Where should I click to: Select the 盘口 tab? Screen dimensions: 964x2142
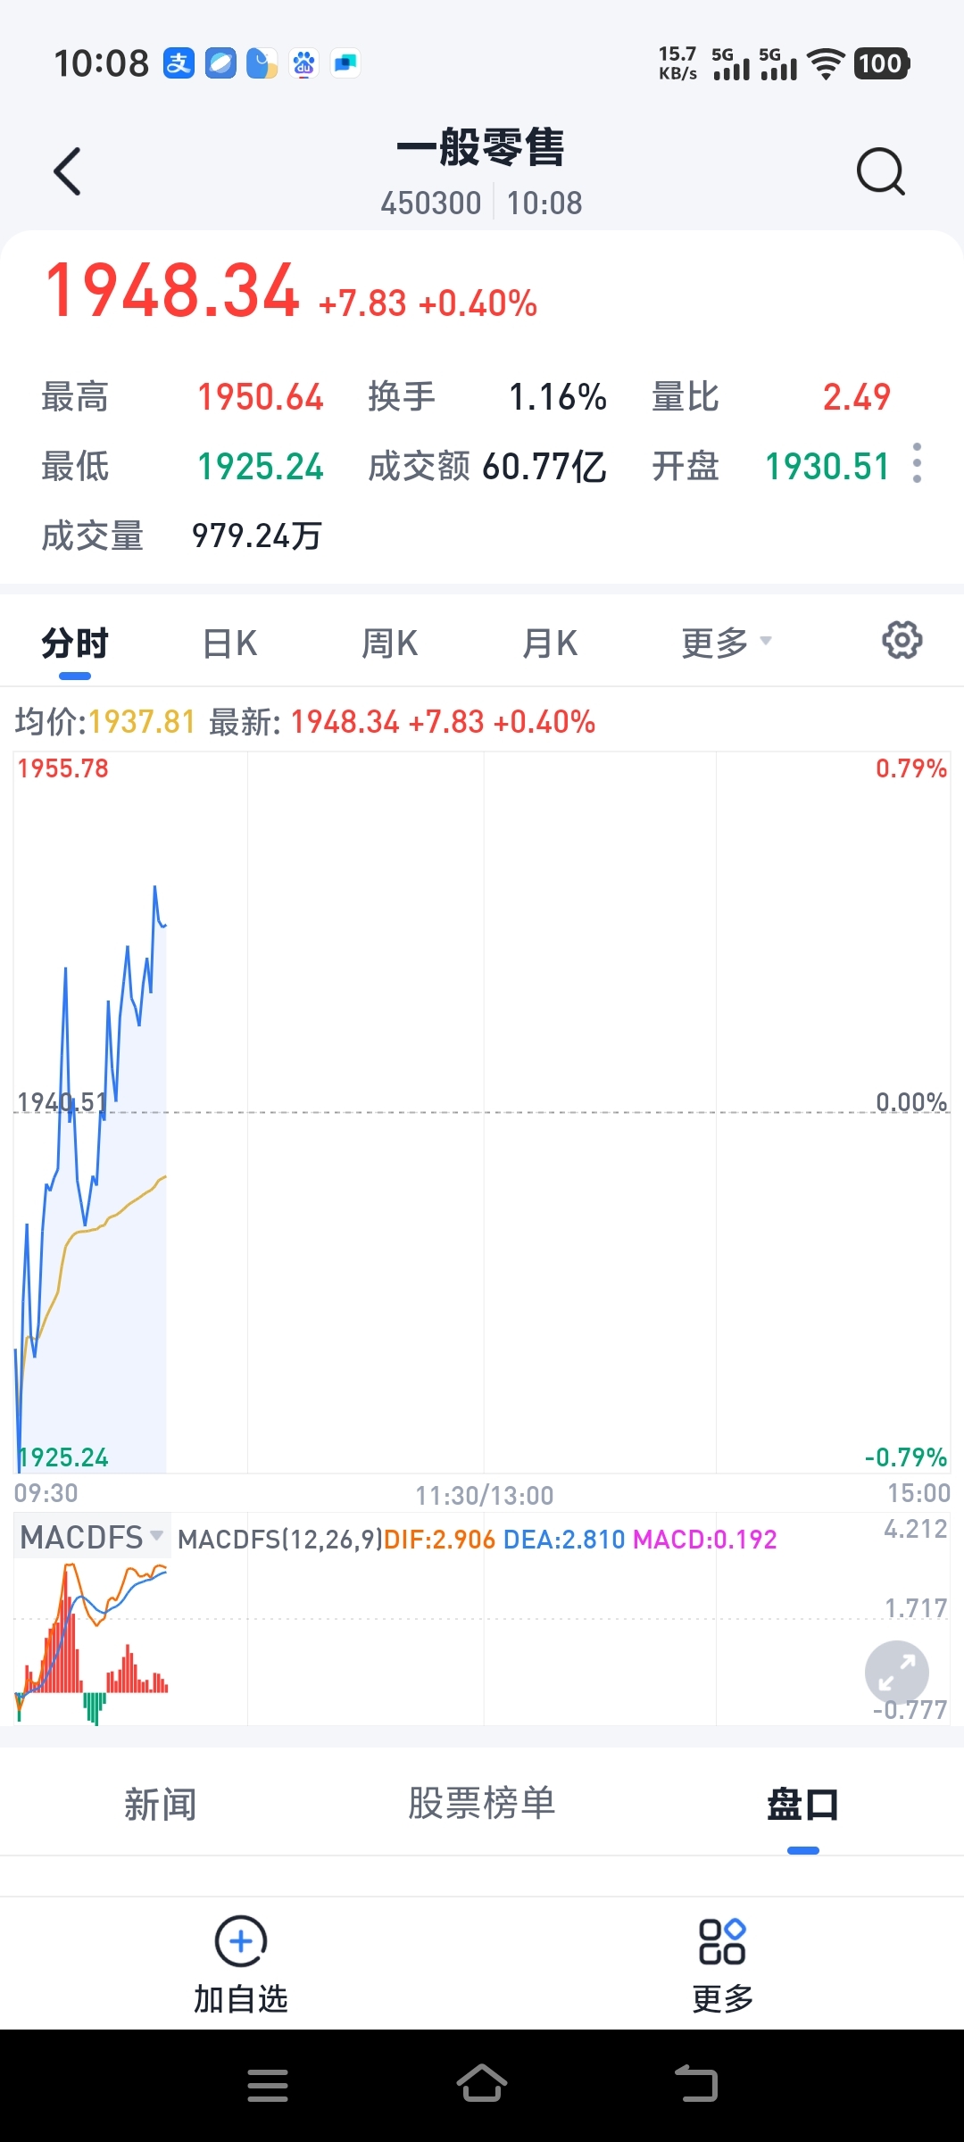point(802,1805)
